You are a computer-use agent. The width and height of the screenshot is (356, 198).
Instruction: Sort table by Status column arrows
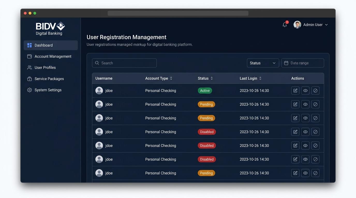[x=212, y=78]
